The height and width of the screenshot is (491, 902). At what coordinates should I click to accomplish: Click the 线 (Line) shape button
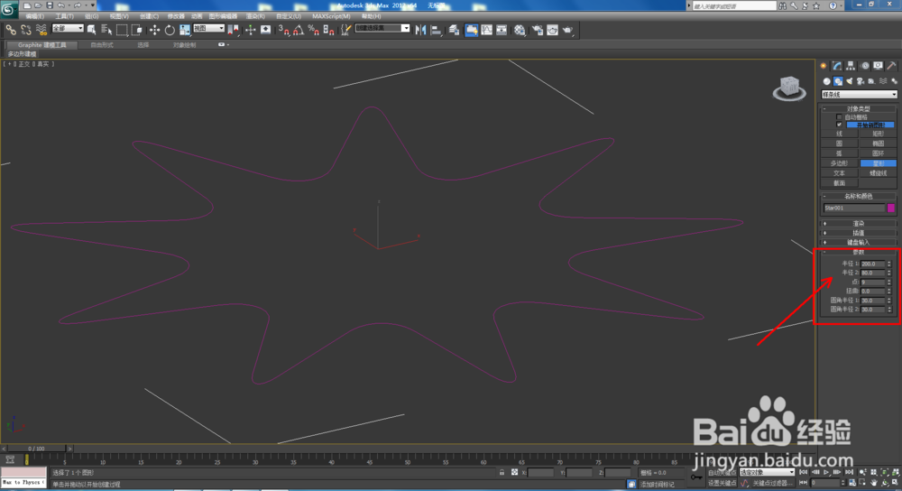839,134
